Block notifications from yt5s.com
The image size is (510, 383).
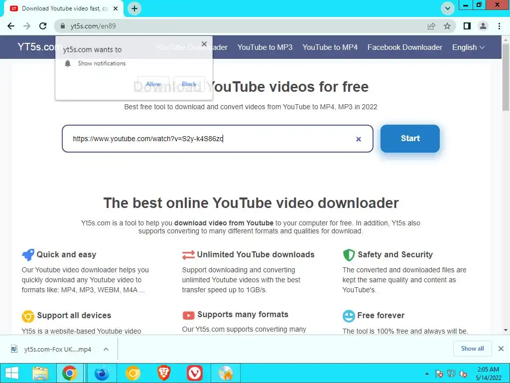pyautogui.click(x=189, y=84)
